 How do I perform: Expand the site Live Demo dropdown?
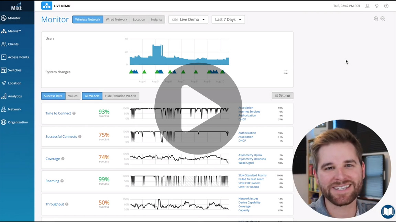[188, 20]
